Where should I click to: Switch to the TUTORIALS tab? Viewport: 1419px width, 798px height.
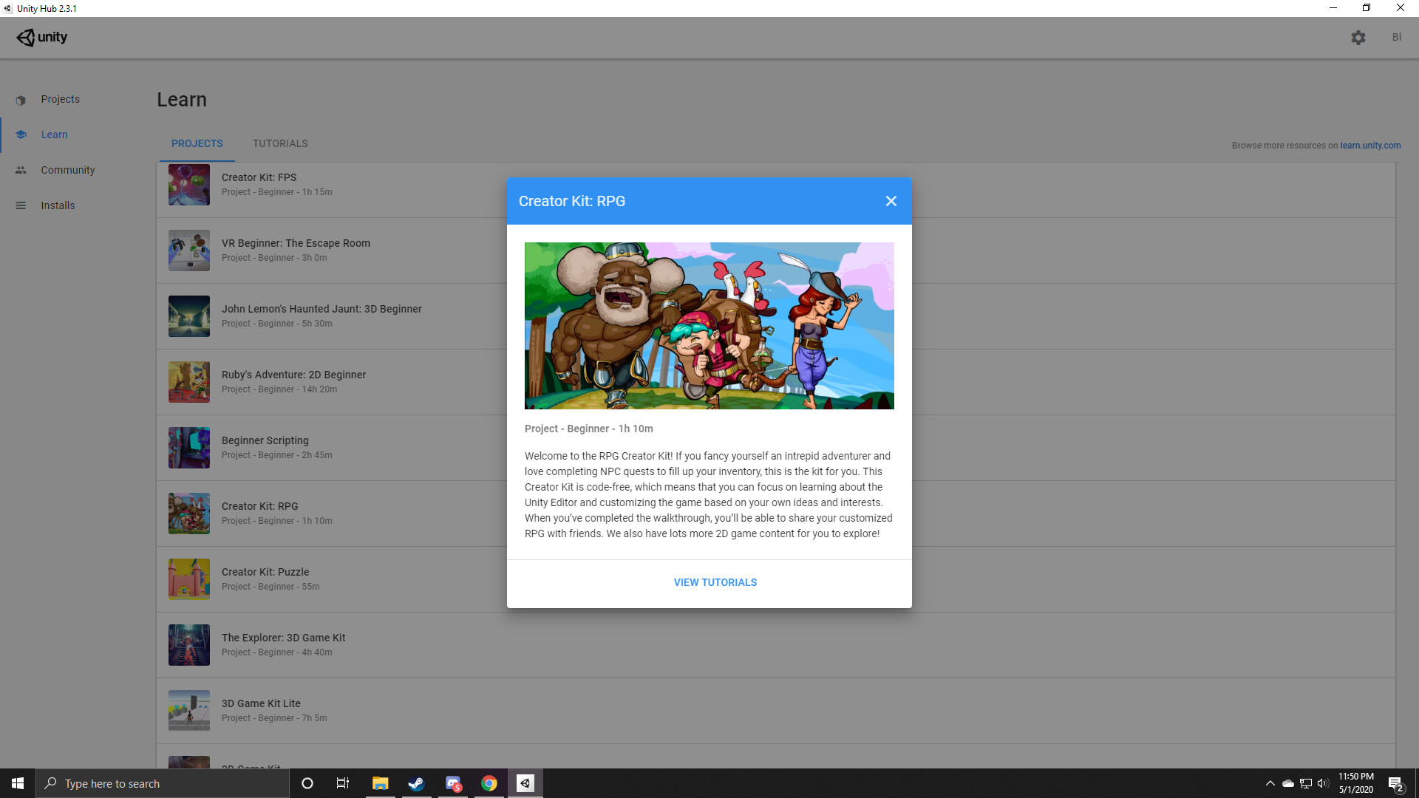point(280,143)
